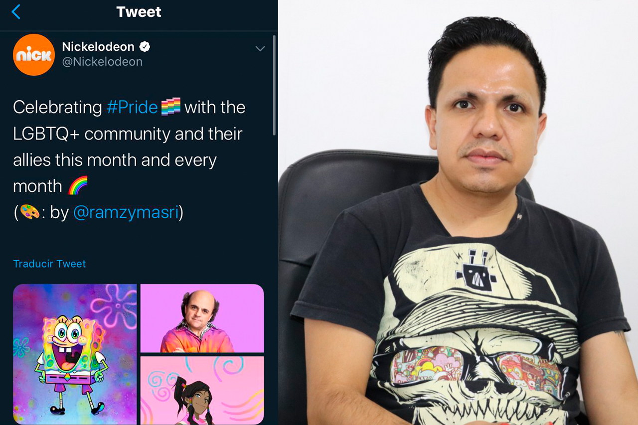Open the orange Nick logo profile avatar
The height and width of the screenshot is (425, 638).
click(x=34, y=55)
